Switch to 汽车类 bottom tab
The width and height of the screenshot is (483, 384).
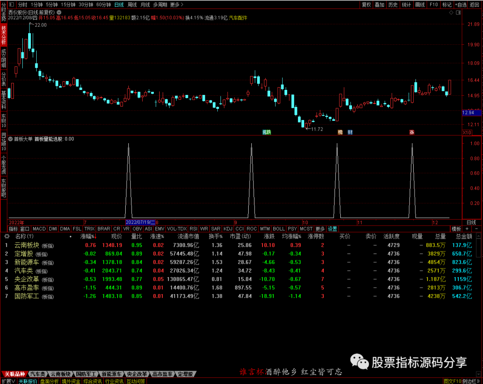click(x=38, y=374)
